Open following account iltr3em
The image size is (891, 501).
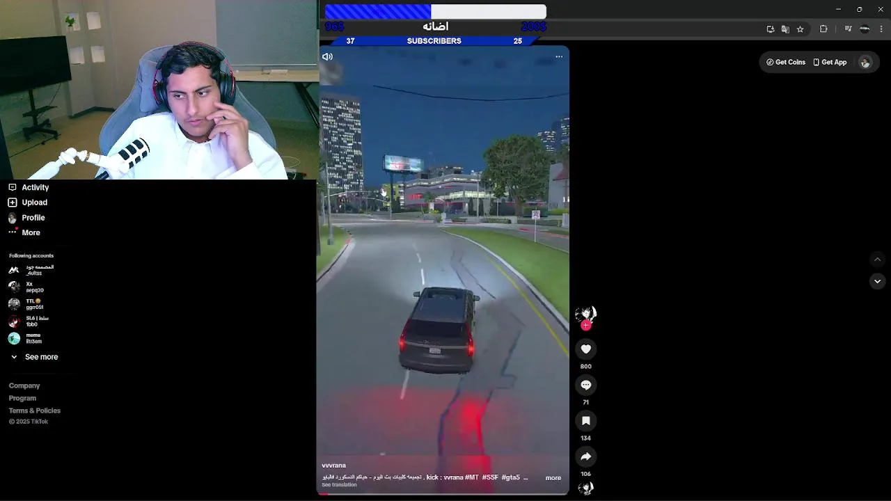tap(26, 338)
